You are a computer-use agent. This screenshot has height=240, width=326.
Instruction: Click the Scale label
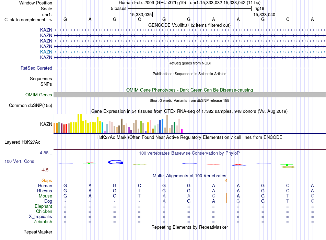tap(47, 9)
